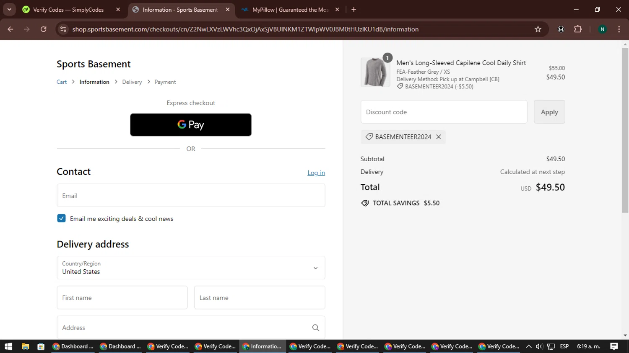Screen dimensions: 629x353
Task: Open the new tab plus button
Action: tap(354, 10)
